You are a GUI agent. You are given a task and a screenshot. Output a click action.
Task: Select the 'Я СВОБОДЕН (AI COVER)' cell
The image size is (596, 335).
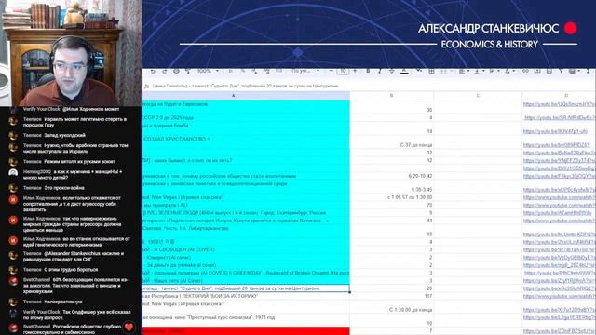click(246, 249)
